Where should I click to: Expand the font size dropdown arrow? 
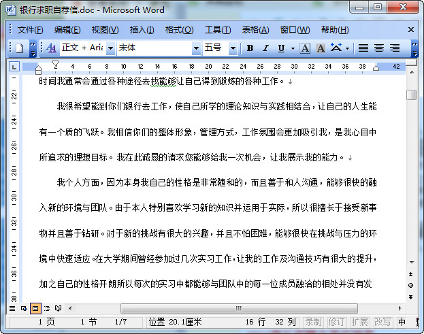233,48
